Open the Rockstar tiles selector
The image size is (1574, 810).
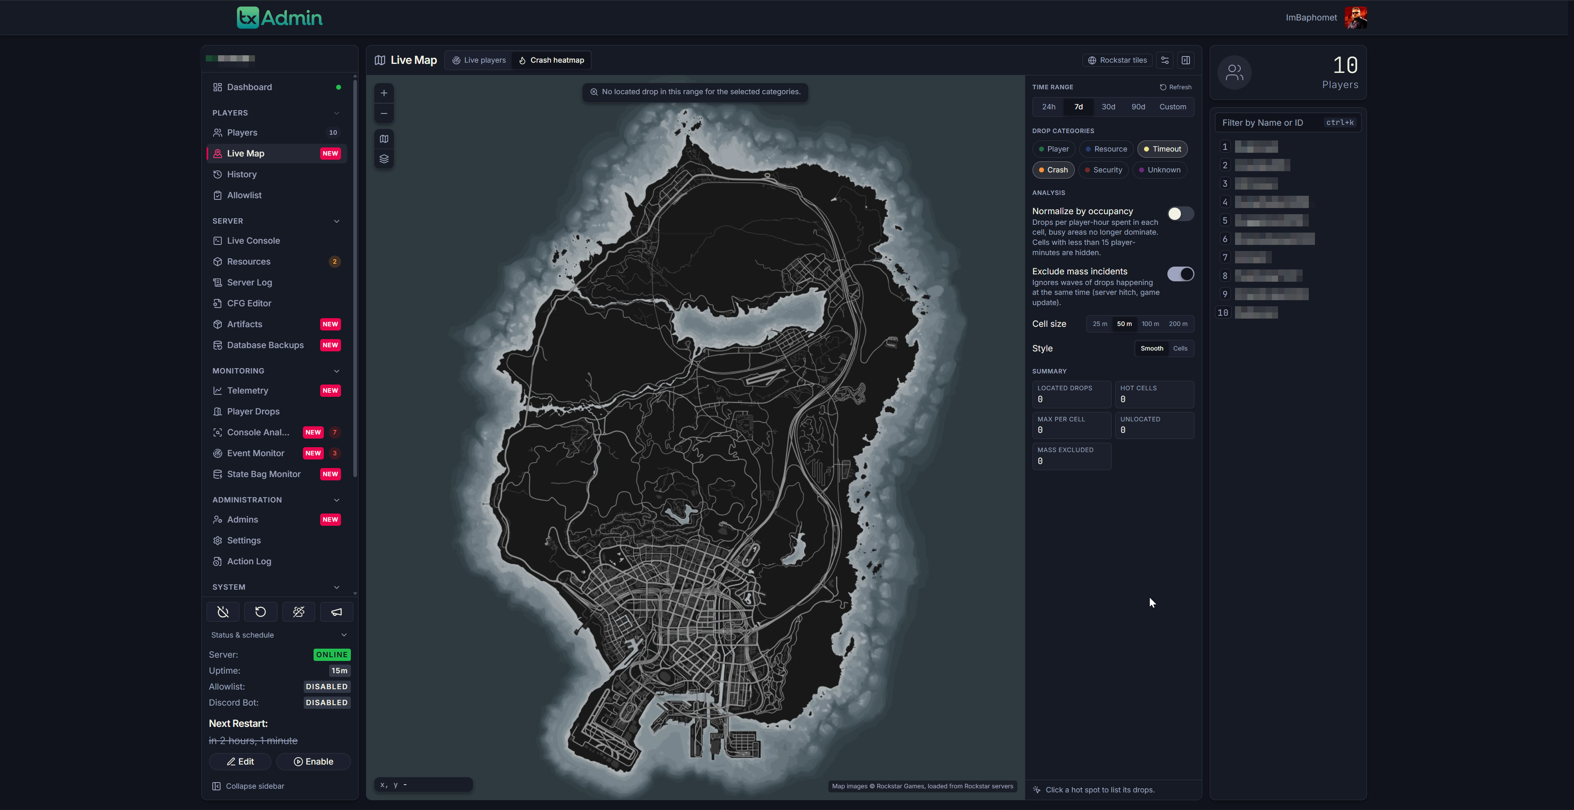click(1117, 60)
